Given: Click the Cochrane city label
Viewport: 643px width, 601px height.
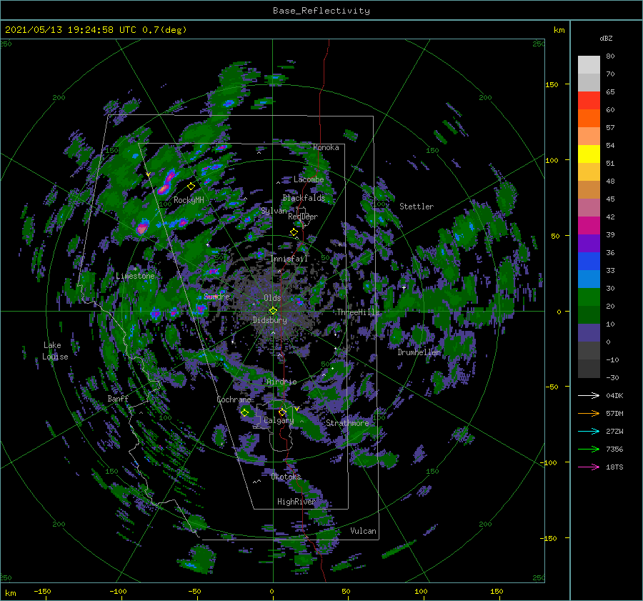Looking at the screenshot, I should click(x=234, y=399).
